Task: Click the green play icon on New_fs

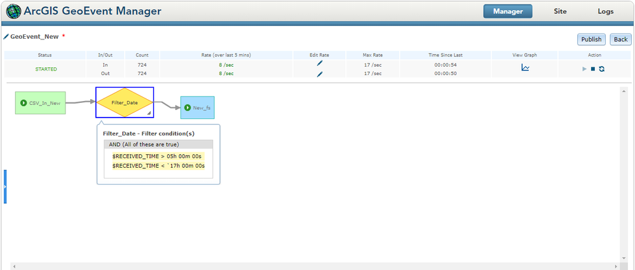Action: [188, 107]
